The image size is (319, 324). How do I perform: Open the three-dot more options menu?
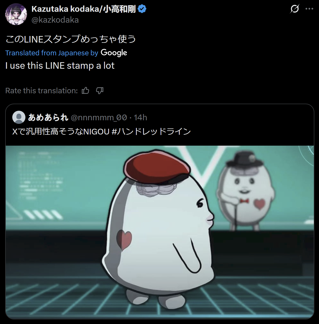(309, 9)
